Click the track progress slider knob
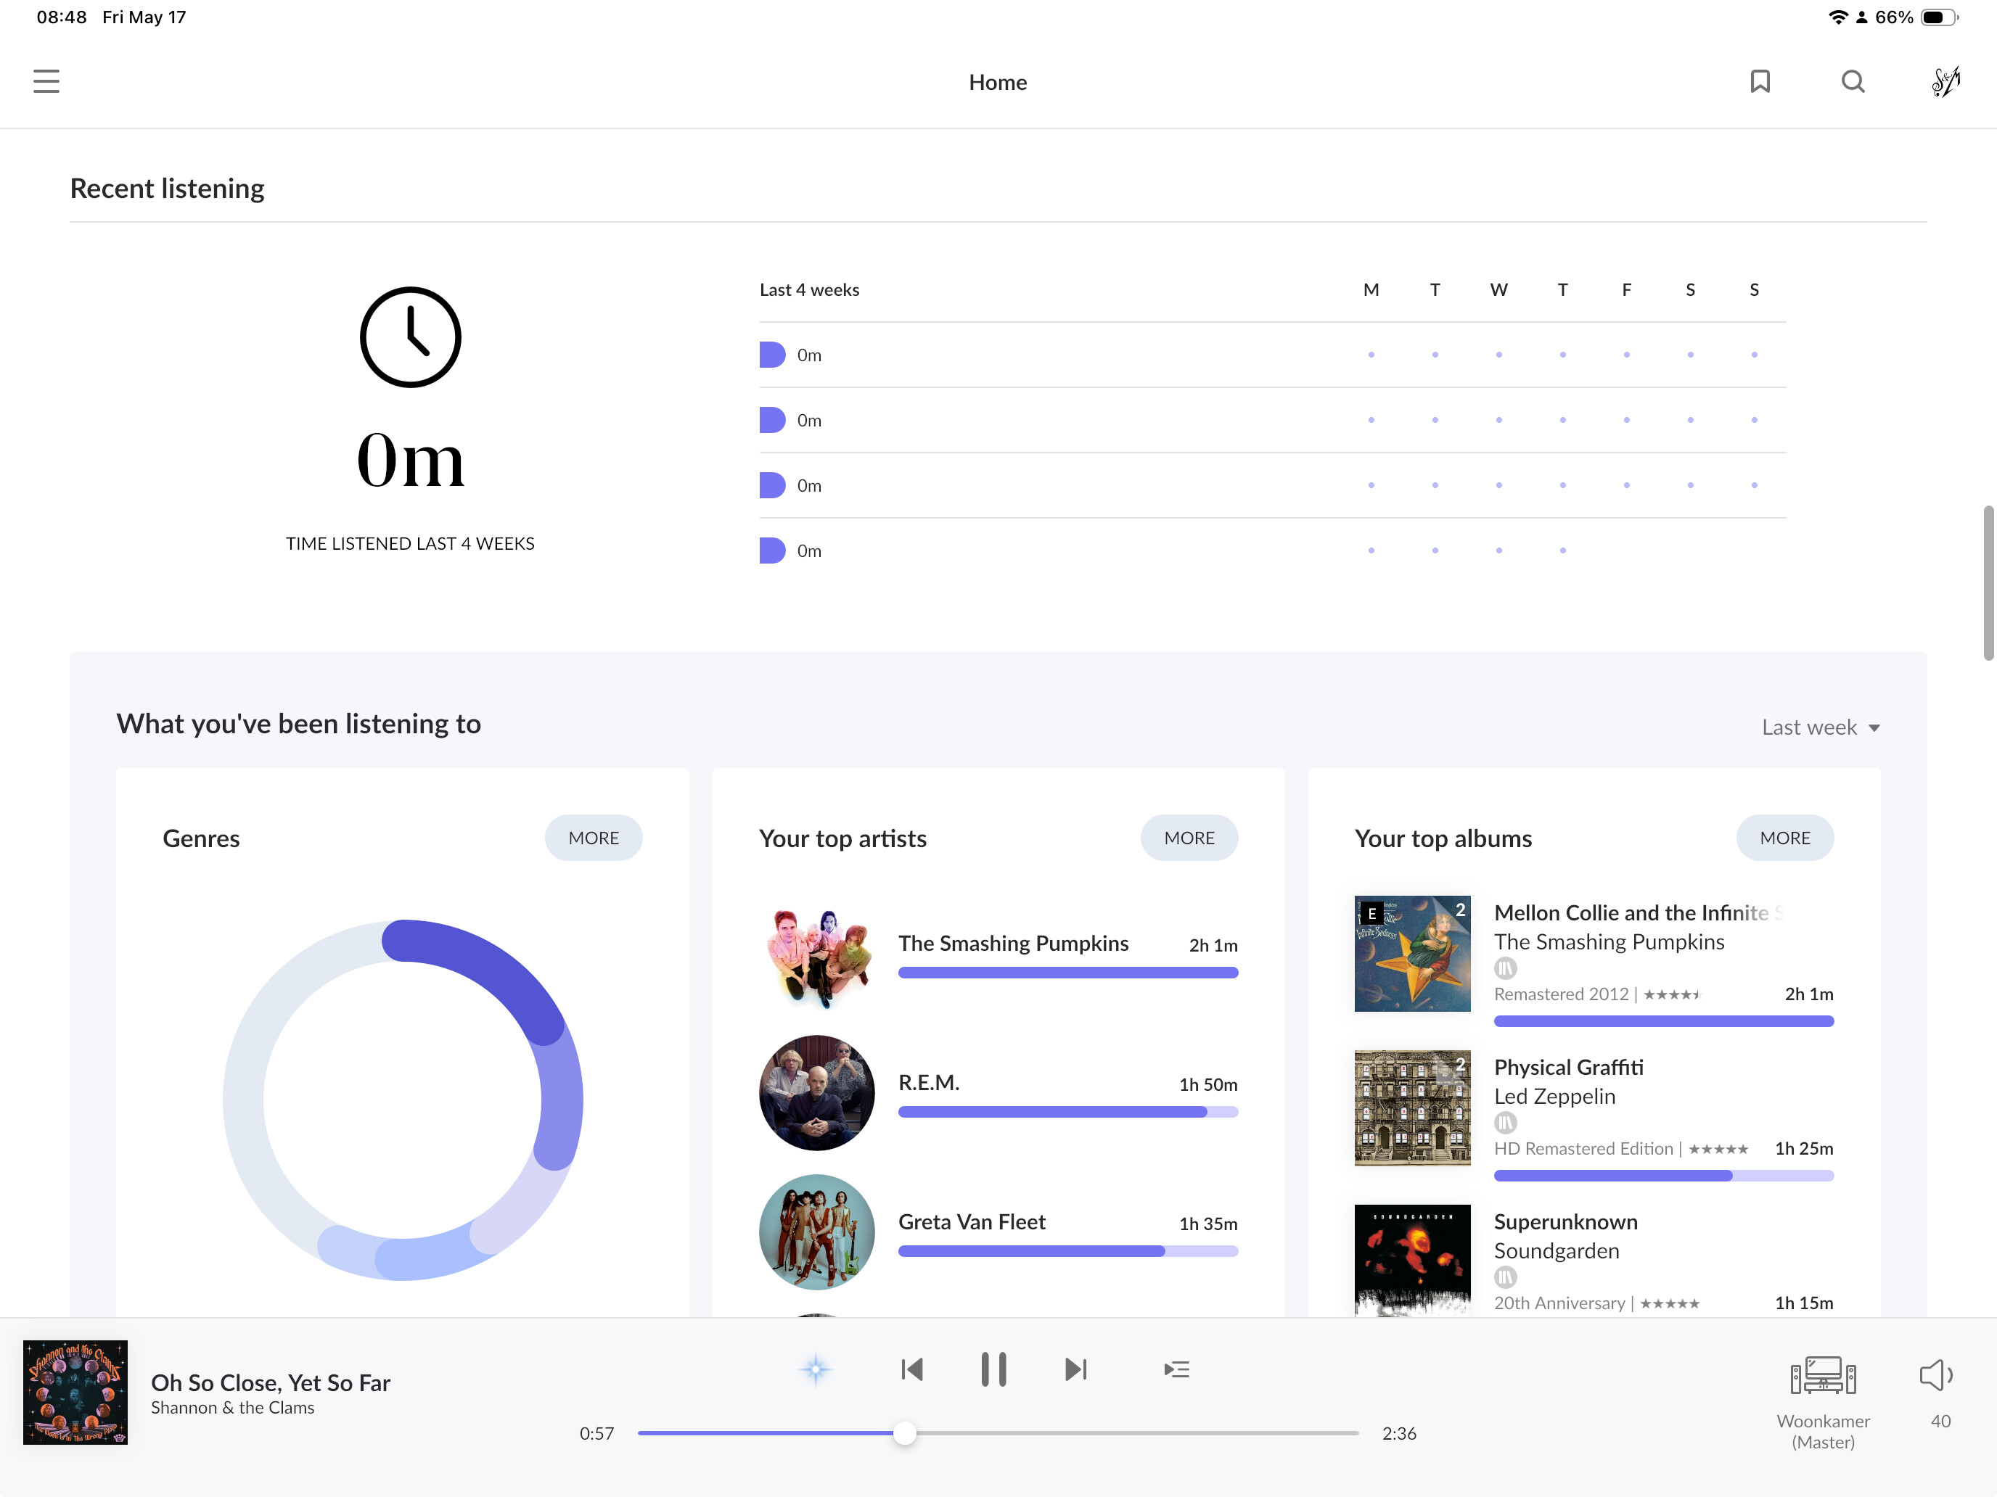The image size is (1997, 1497). (x=905, y=1433)
